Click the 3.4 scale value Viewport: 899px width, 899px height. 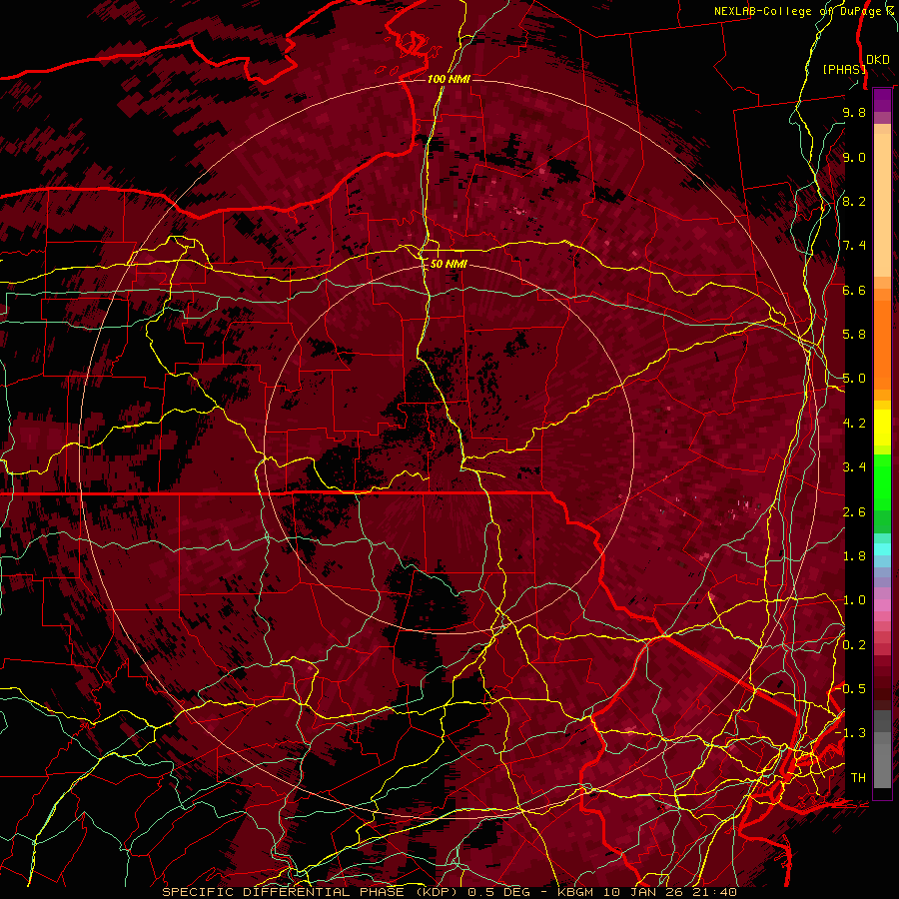(x=854, y=467)
